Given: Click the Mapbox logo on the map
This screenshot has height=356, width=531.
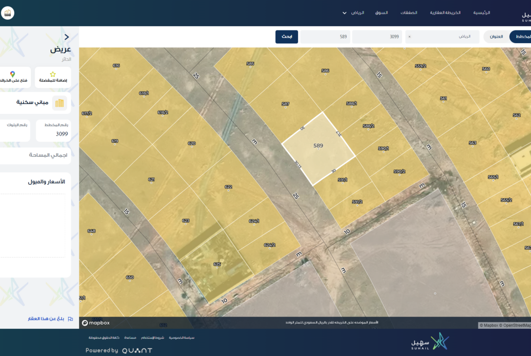Looking at the screenshot, I should 96,323.
